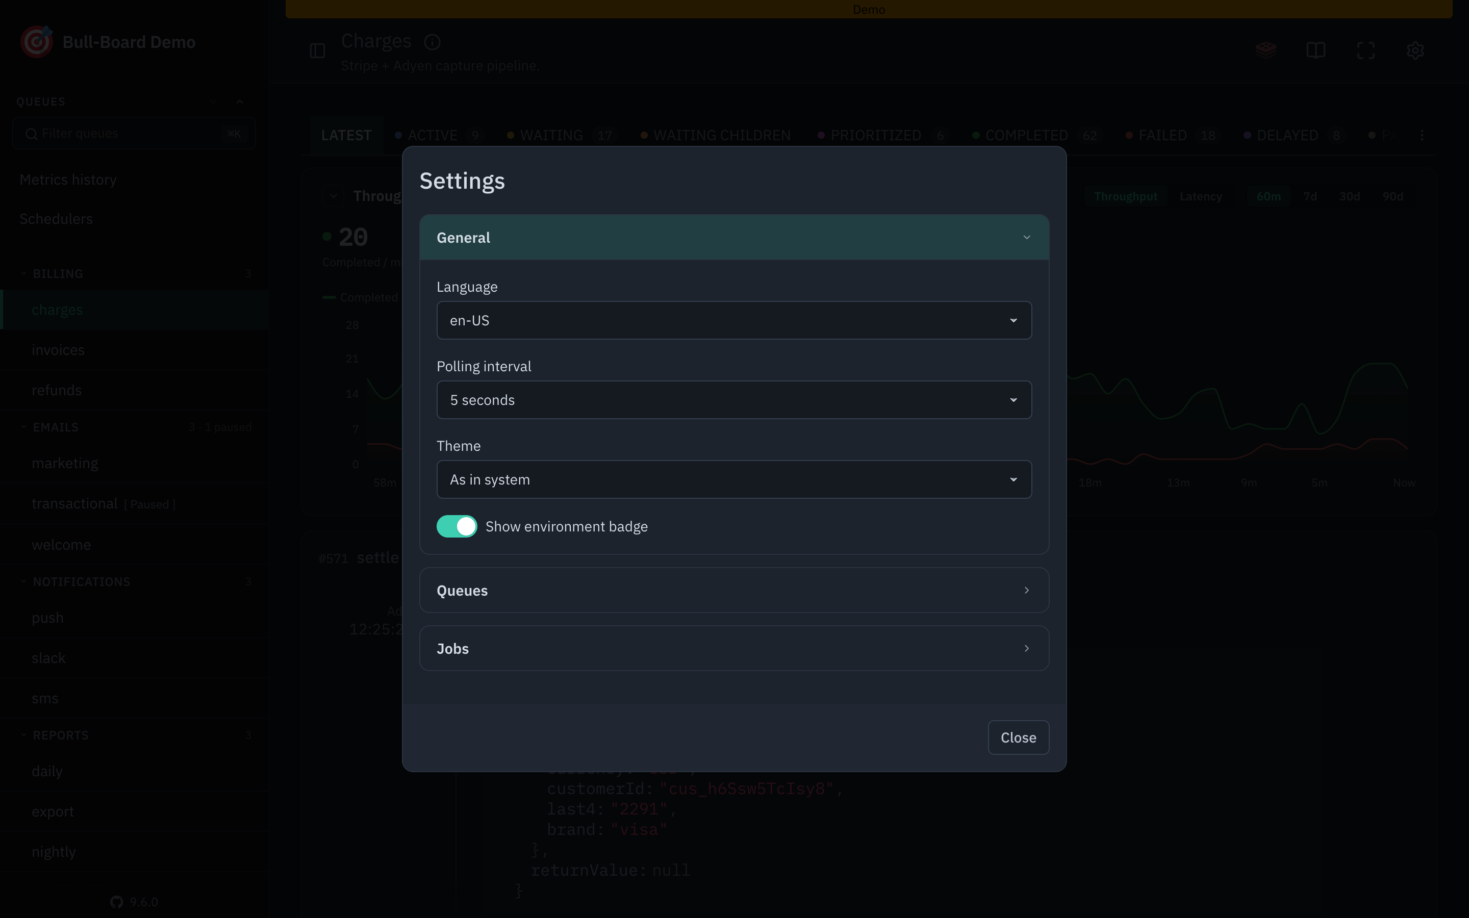Expand the Jobs settings section

point(734,648)
